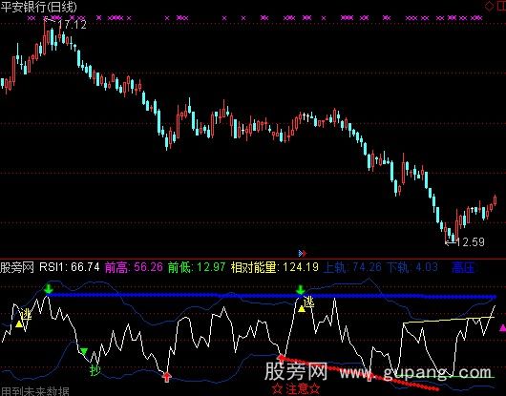Click the red up arrow at the indicator low
Image resolution: width=506 pixels, height=396 pixels.
click(x=166, y=377)
